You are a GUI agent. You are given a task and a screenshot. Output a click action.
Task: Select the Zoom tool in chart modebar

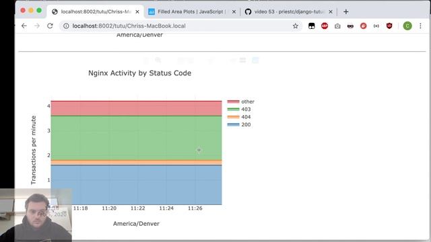[158, 60]
